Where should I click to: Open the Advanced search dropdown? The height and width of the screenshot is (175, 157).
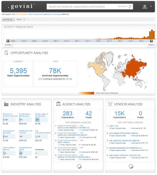click(x=123, y=6)
